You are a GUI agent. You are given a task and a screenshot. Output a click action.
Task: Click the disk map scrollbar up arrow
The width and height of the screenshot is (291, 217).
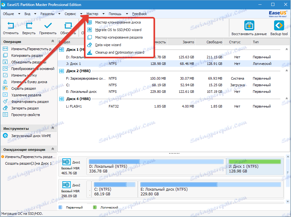pos(288,157)
